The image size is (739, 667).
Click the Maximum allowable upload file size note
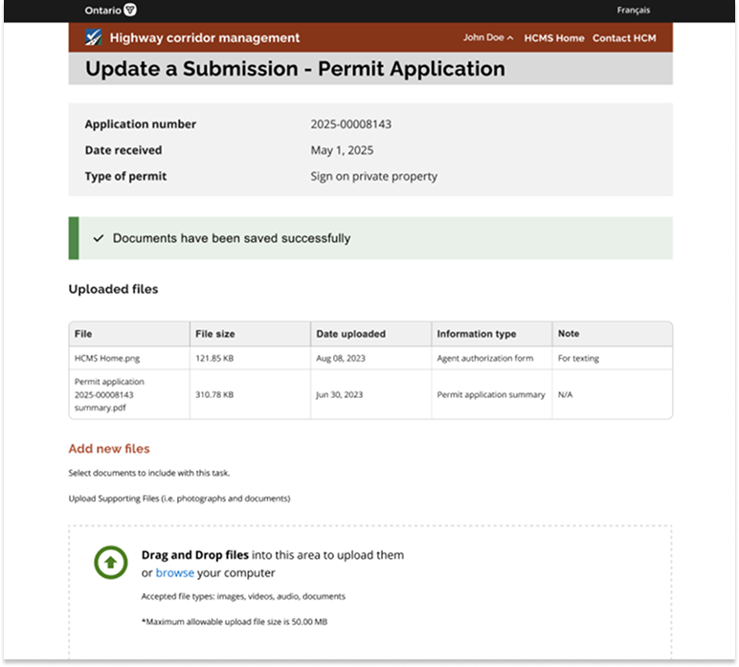point(235,622)
